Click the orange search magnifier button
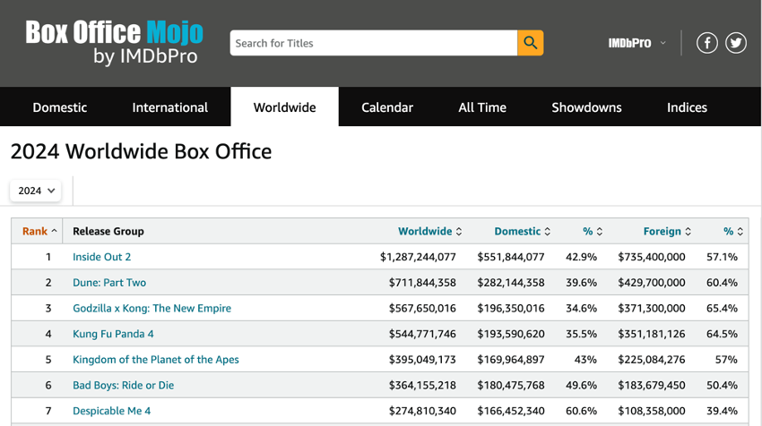Screen dimensions: 762x426 (x=530, y=43)
